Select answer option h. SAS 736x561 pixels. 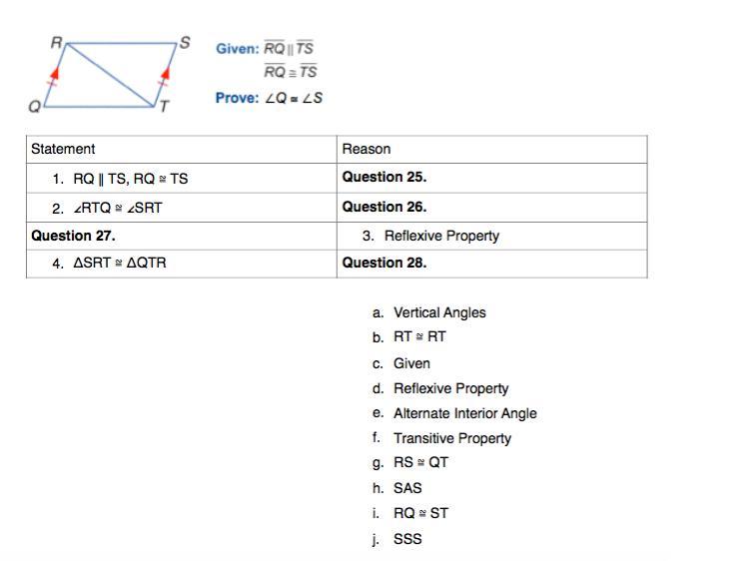(x=407, y=488)
